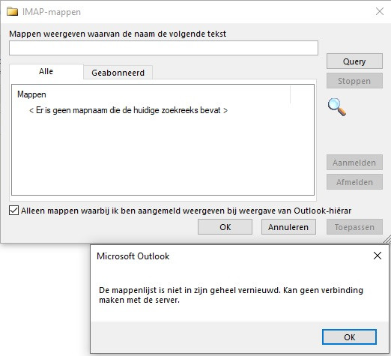Click the column divider beside the Mappen header

(x=290, y=94)
